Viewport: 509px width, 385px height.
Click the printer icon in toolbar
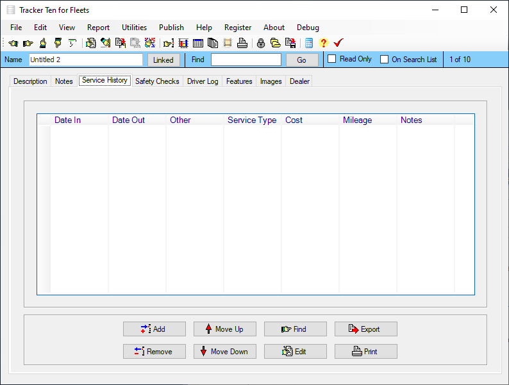coord(242,43)
